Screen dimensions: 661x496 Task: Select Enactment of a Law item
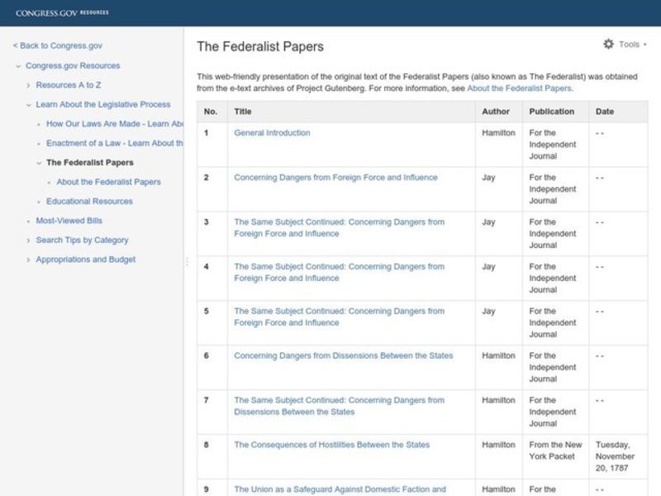coord(114,143)
